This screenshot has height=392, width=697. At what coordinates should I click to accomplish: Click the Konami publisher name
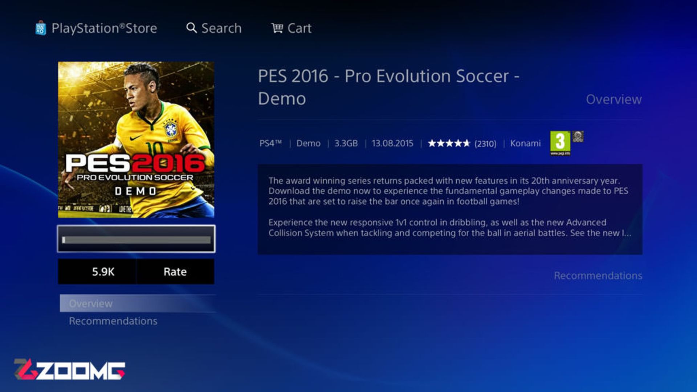point(525,143)
